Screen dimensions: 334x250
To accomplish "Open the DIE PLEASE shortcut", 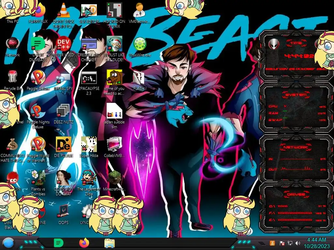I will click(64, 147).
